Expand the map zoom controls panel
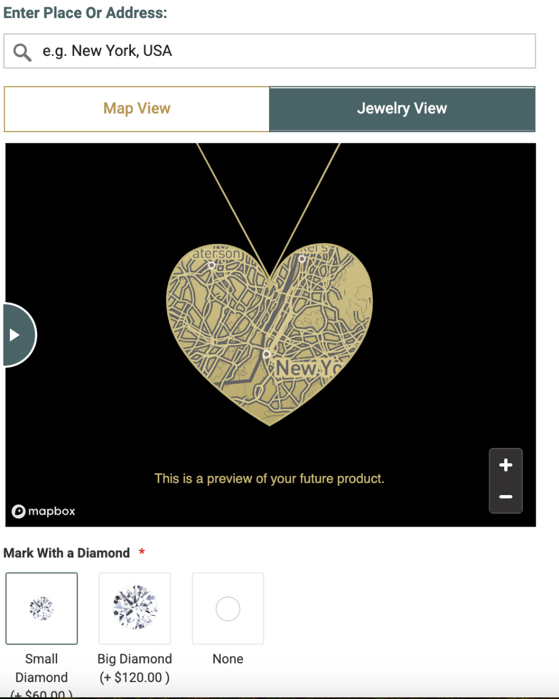Screen dimensions: 559x699 coord(505,481)
